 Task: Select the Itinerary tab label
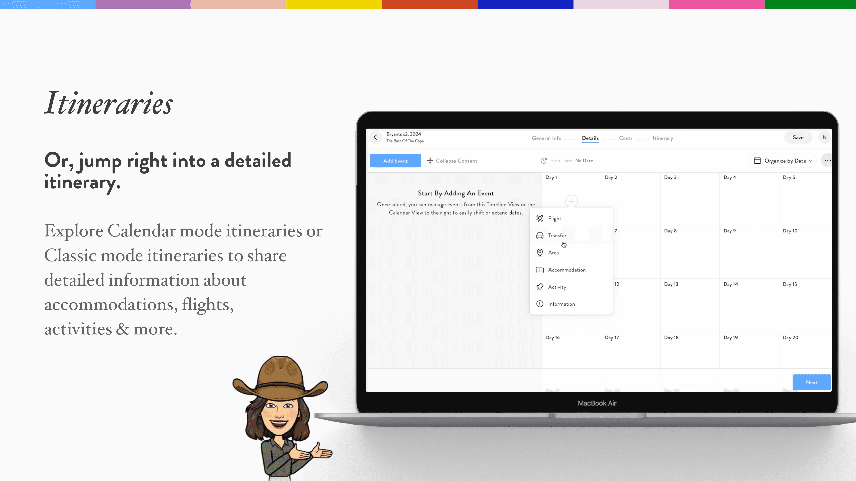pos(663,137)
